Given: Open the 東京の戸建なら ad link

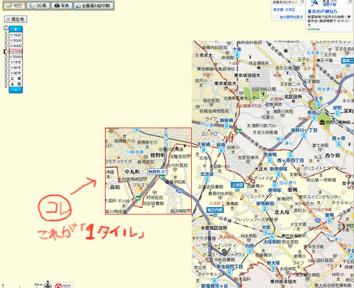Looking at the screenshot, I should [x=322, y=12].
